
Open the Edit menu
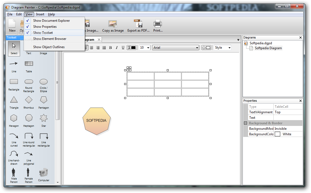19,14
